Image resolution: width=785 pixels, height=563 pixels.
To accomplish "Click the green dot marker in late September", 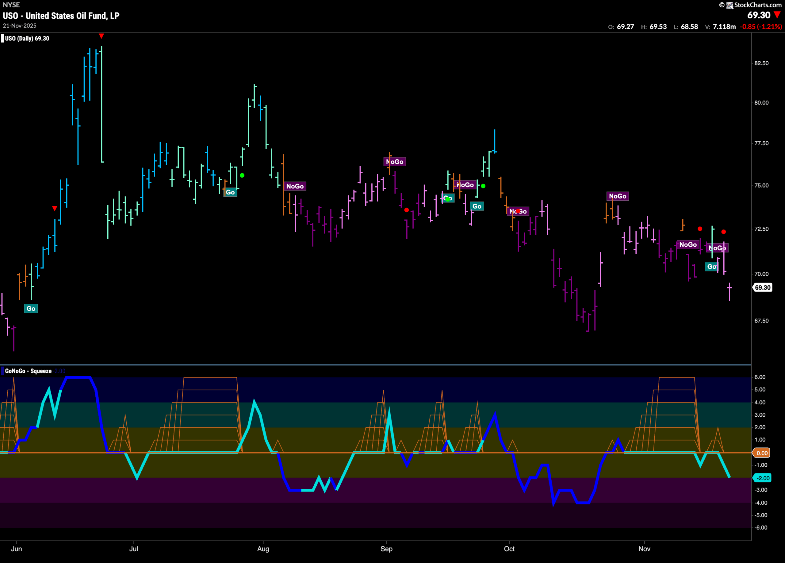I will pyautogui.click(x=483, y=186).
